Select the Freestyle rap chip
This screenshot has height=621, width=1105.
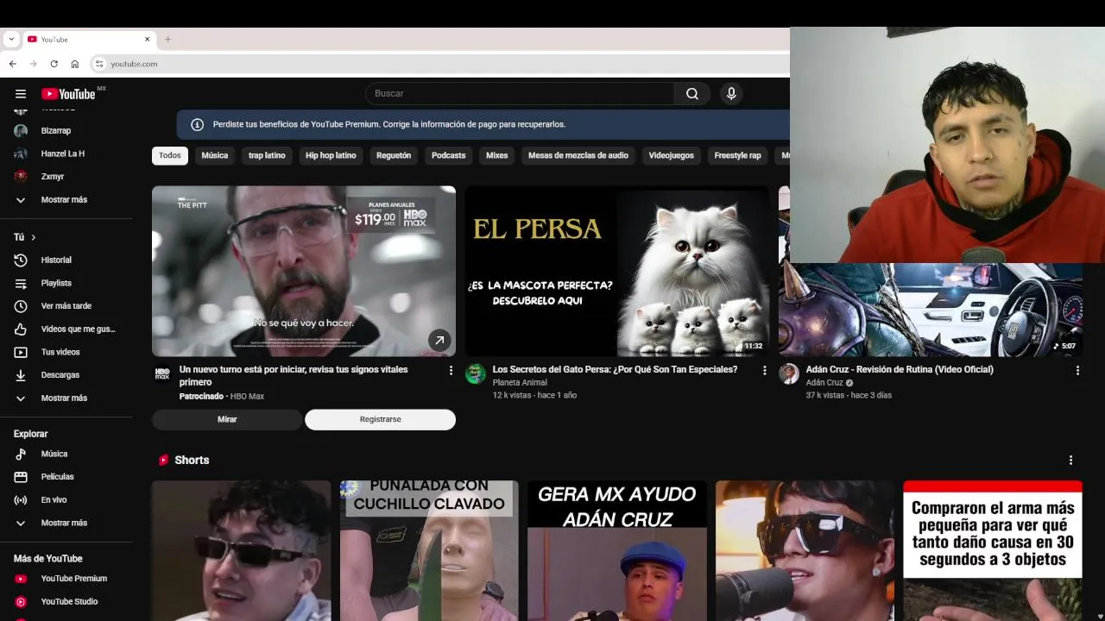[738, 155]
